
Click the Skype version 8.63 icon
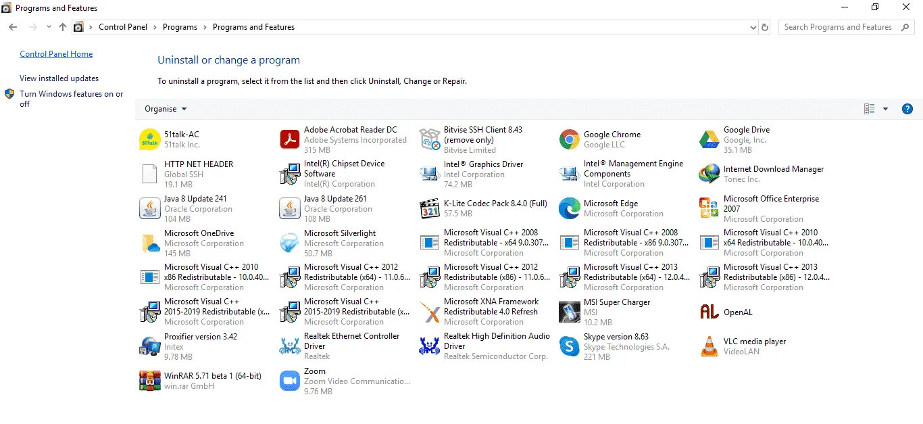[570, 346]
